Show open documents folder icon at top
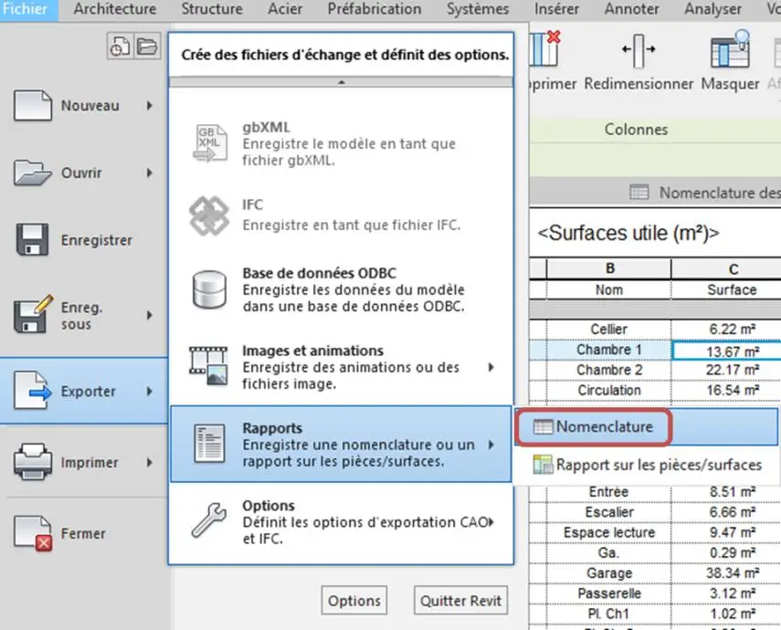The height and width of the screenshot is (630, 781). 147,47
